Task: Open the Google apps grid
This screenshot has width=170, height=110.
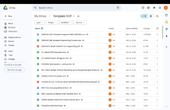Action: (x=160, y=8)
